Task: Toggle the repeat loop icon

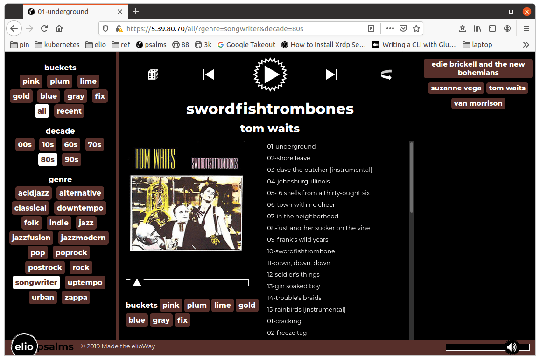Action: 386,75
